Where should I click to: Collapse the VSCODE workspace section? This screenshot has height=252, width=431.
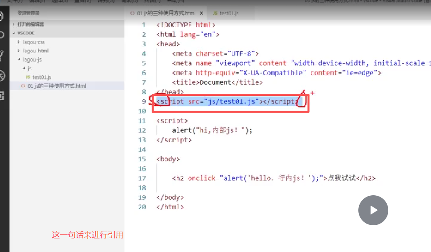67,33
